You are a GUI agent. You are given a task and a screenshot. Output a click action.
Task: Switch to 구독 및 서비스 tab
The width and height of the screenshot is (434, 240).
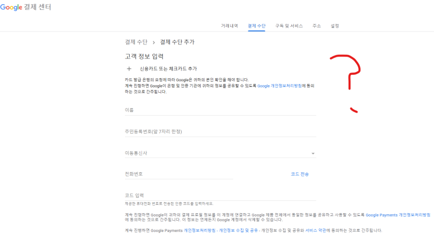pyautogui.click(x=289, y=26)
